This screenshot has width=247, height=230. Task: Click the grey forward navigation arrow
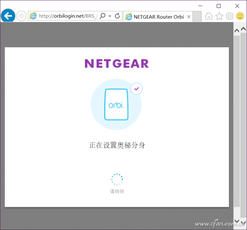[x=21, y=16]
